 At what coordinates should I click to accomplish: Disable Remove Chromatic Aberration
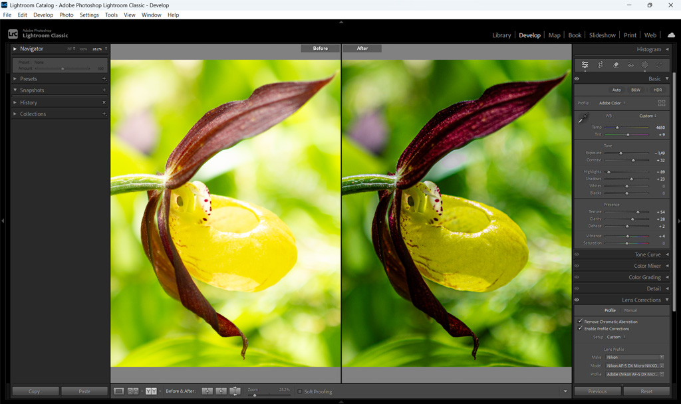pos(580,322)
